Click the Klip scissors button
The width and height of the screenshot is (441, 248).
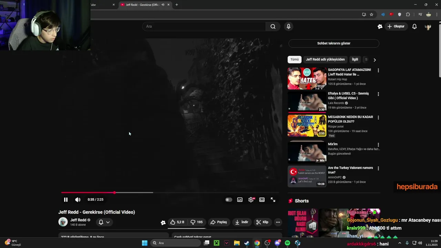point(262,222)
